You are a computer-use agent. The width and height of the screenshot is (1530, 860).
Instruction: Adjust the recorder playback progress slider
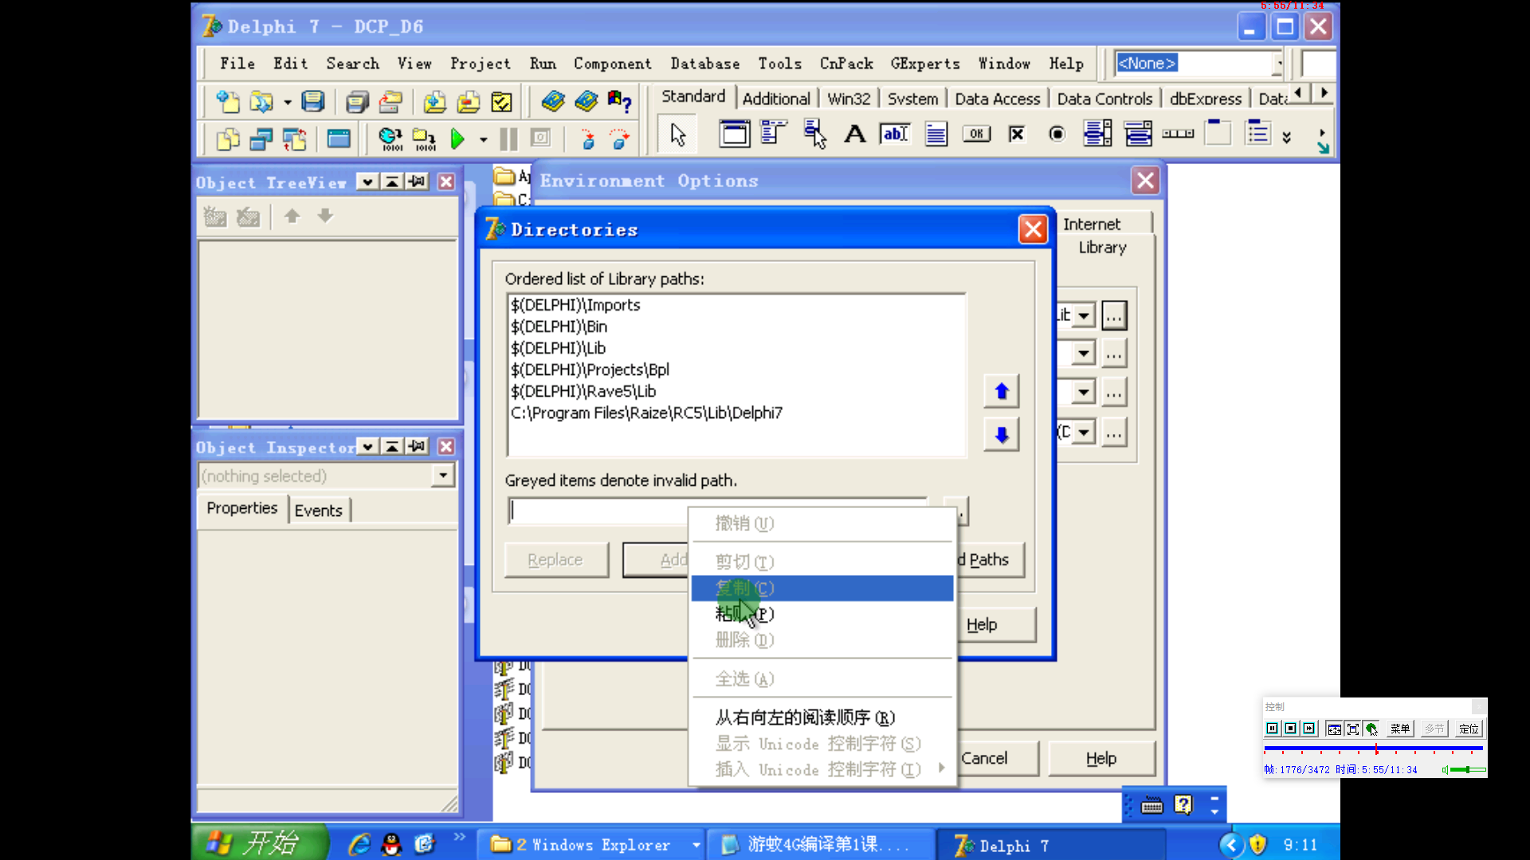tap(1372, 749)
